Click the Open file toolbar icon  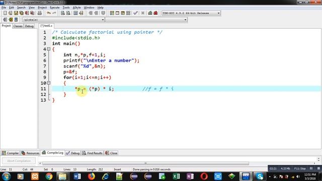click(11, 13)
